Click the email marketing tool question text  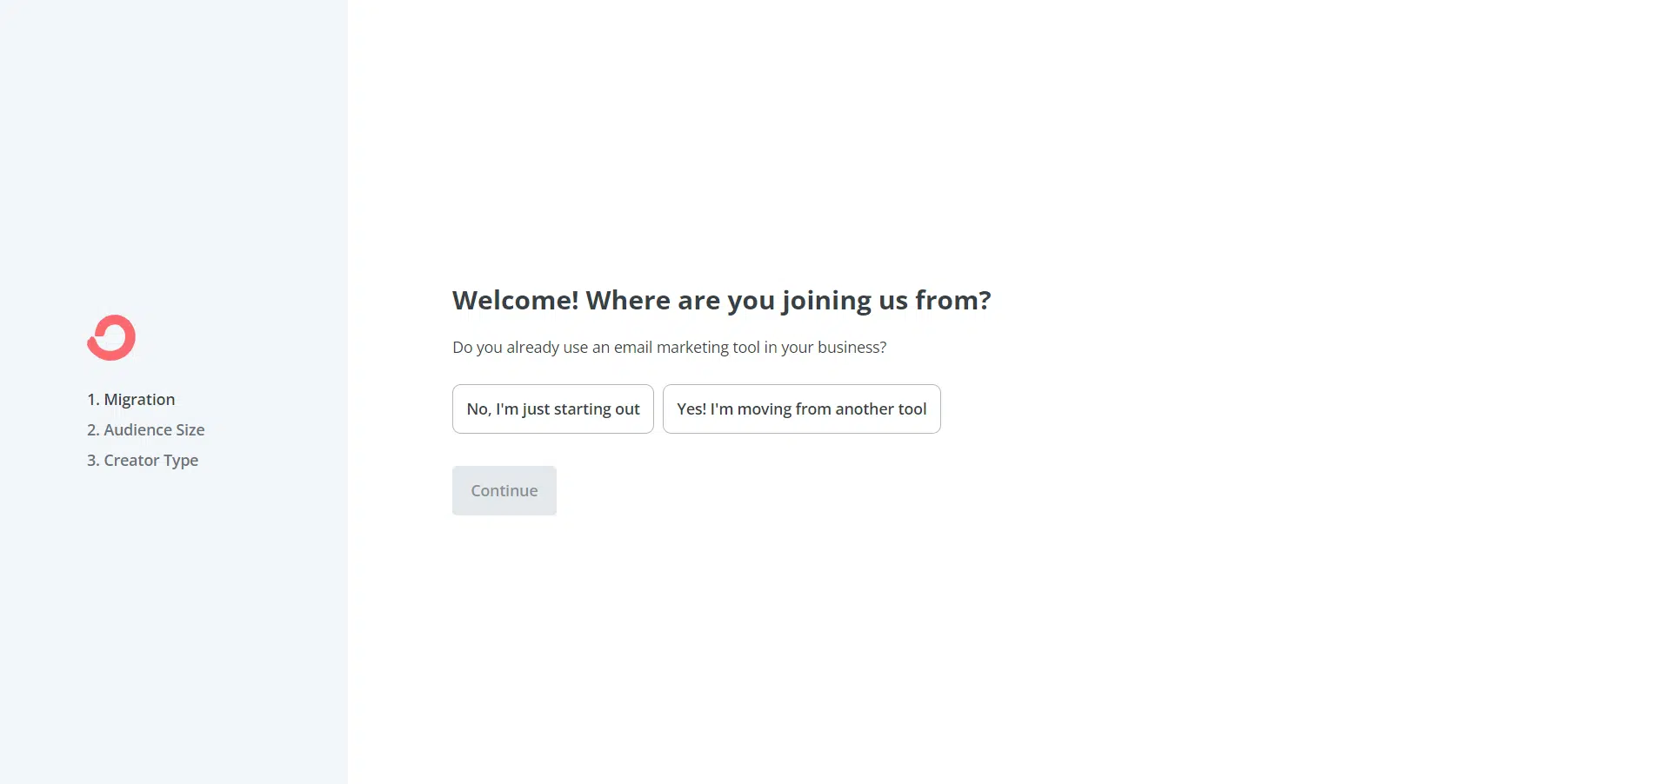(x=669, y=347)
